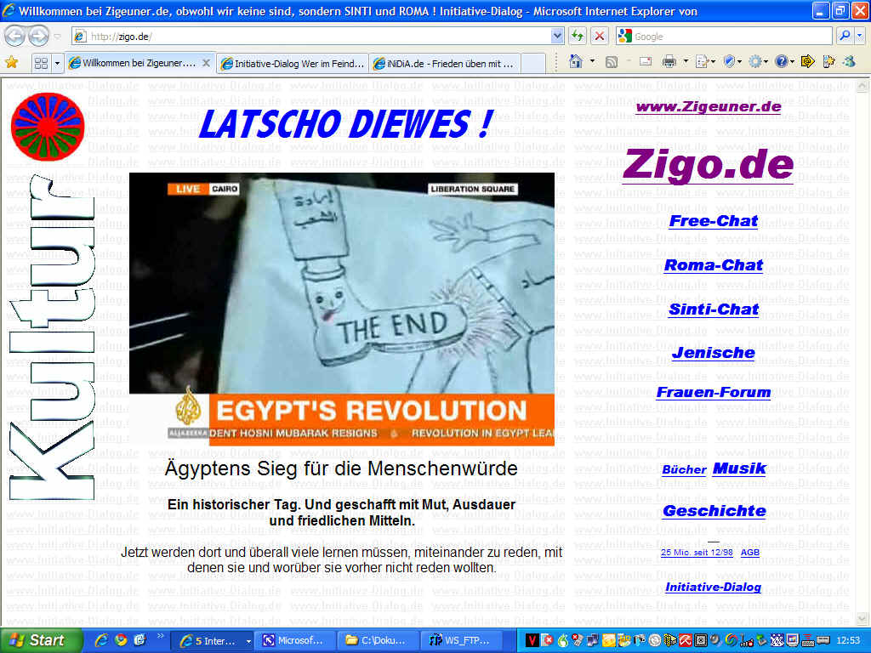Click the Page menu icon
The width and height of the screenshot is (871, 653).
pos(702,61)
